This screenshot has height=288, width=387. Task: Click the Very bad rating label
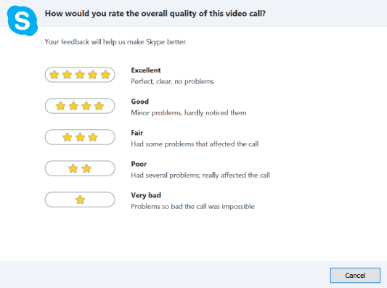tap(146, 196)
